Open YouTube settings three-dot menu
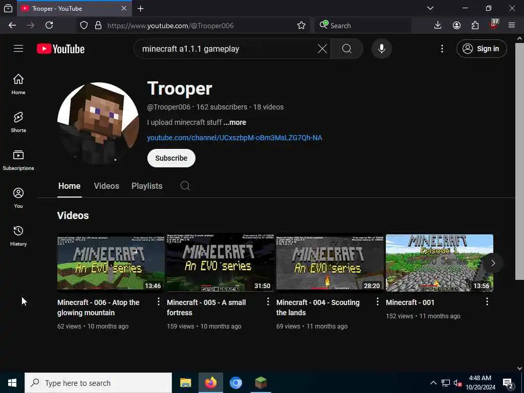524x393 pixels. (x=442, y=49)
